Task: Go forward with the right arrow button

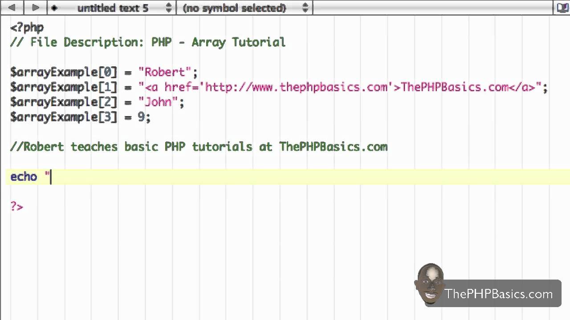Action: pos(35,8)
